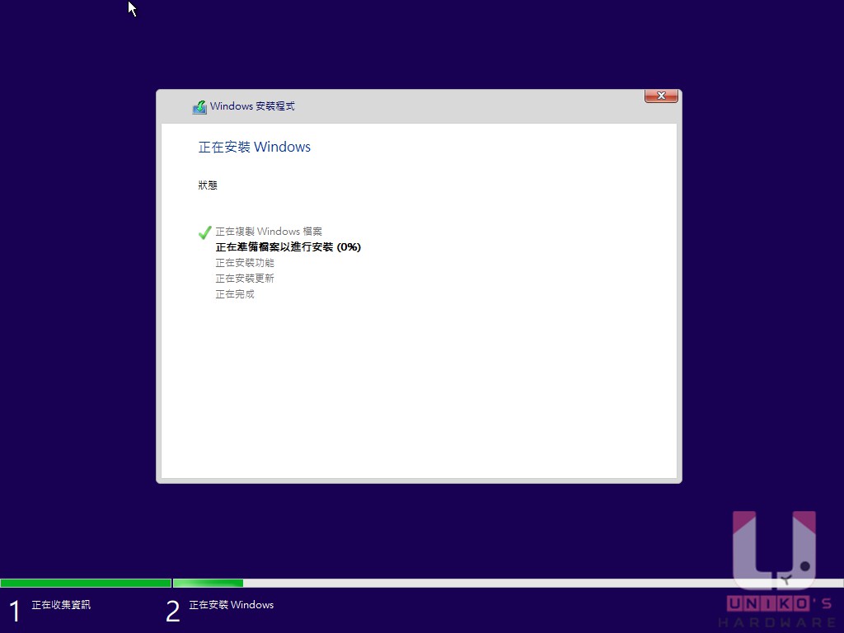The width and height of the screenshot is (844, 633).
Task: Click the 正在安裝 Windows label in the bottom bar
Action: tap(232, 605)
